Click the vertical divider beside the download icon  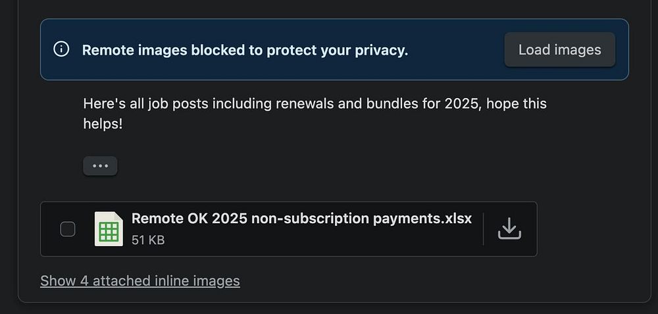click(484, 228)
